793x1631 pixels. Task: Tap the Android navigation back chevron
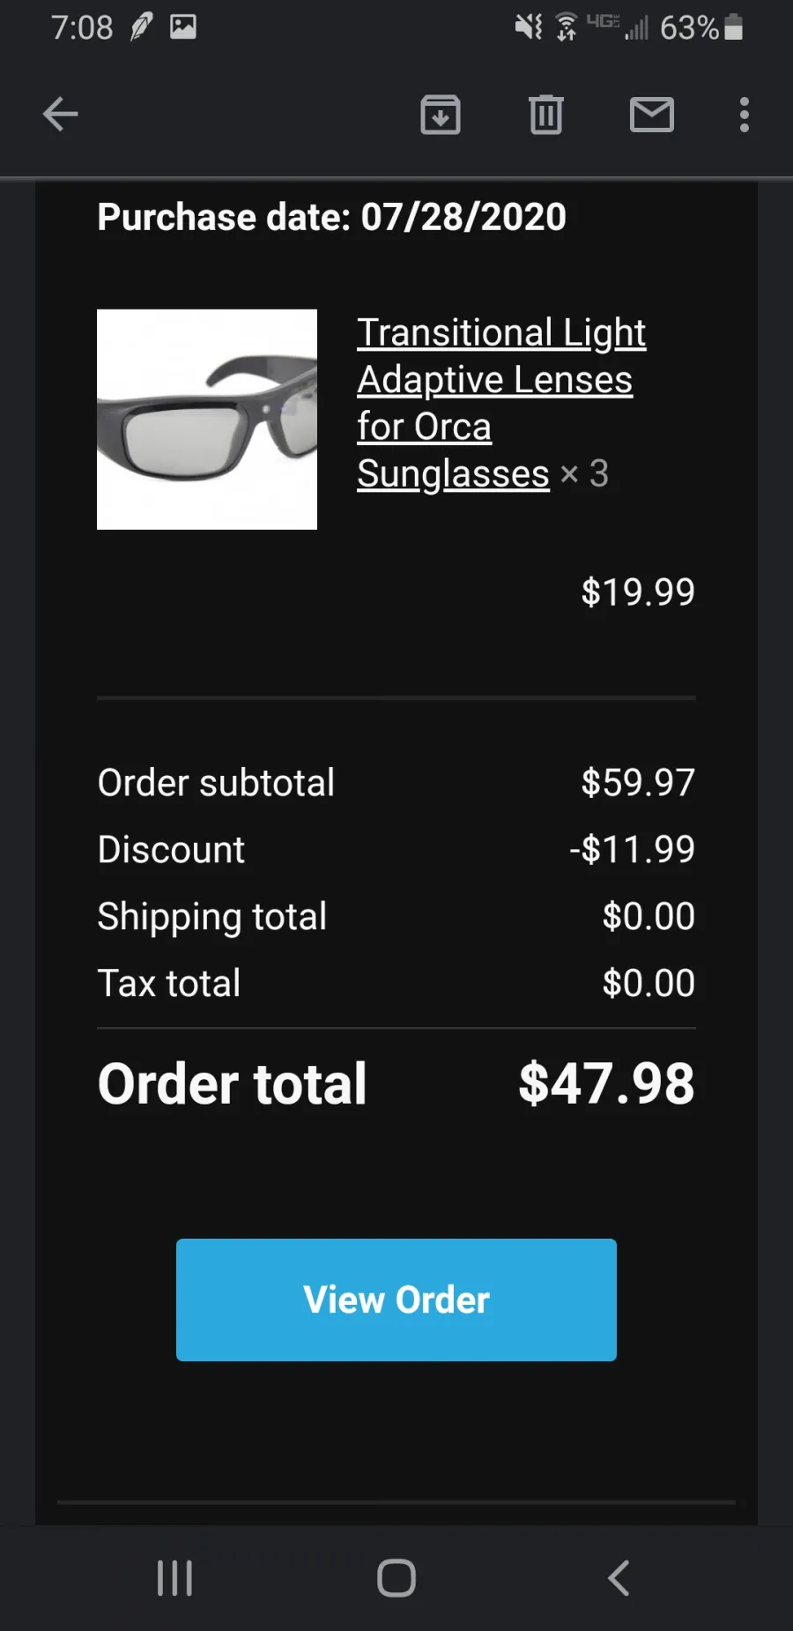pyautogui.click(x=619, y=1578)
